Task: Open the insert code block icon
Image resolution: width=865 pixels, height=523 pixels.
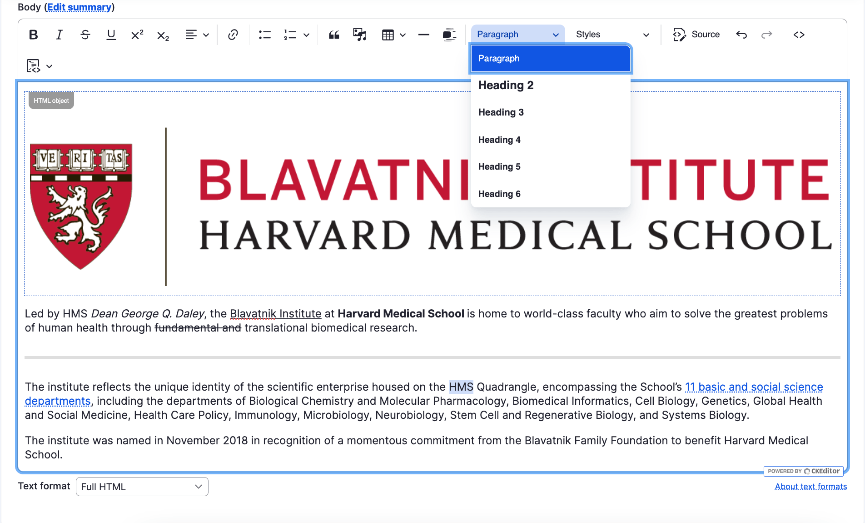Action: [33, 66]
